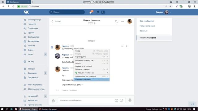Open the emoji smiley picker

pyautogui.click(x=121, y=100)
